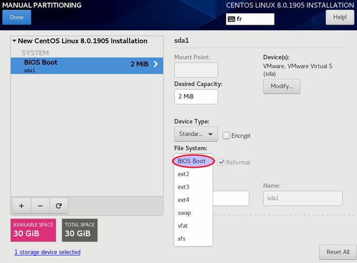
Task: Click the chevron arrow on BIOS Boot row
Action: 156,64
